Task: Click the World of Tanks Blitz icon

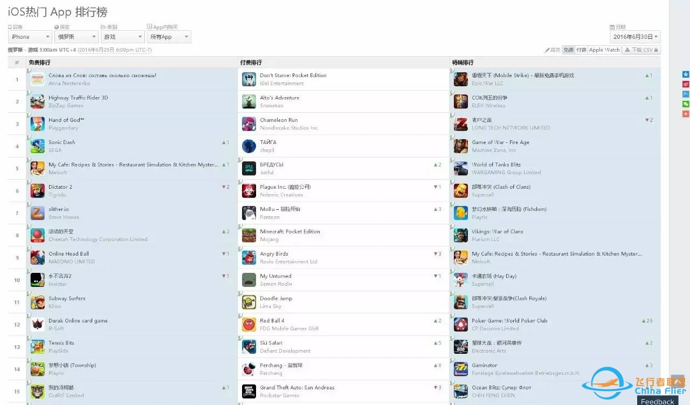Action: [x=461, y=168]
